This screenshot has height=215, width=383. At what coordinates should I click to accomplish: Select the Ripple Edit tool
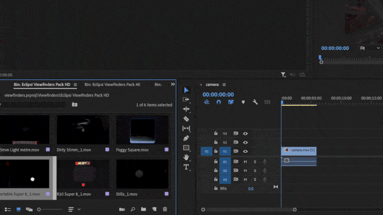pos(186,109)
